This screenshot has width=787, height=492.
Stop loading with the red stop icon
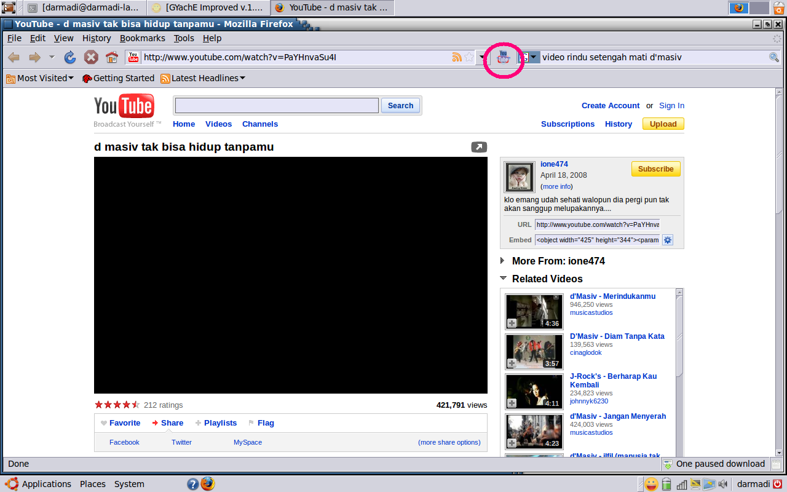(91, 57)
